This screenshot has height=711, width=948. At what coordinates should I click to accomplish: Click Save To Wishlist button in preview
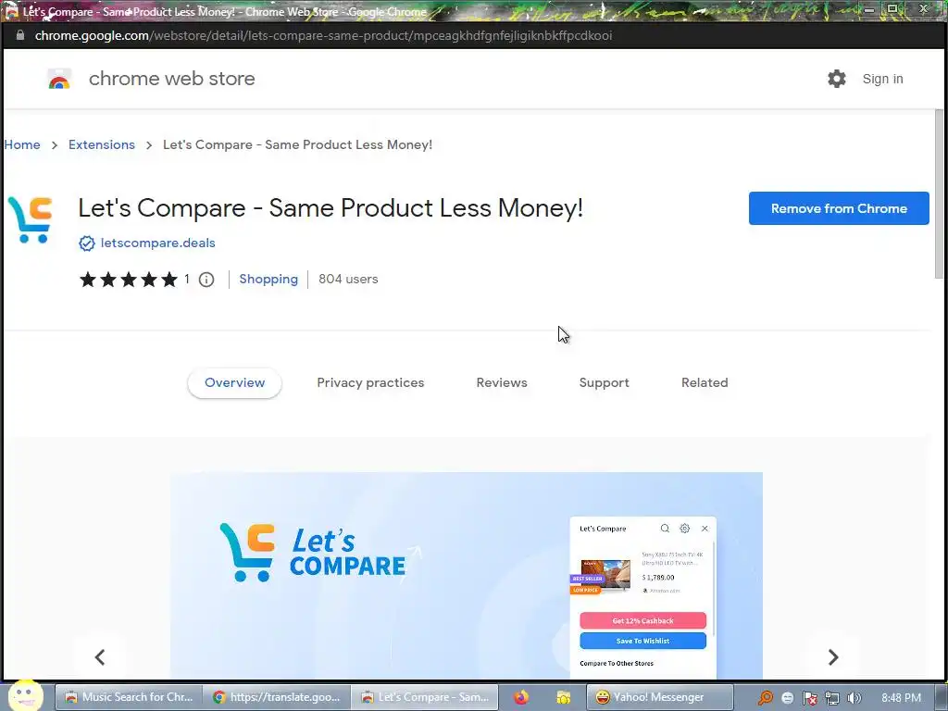[642, 641]
